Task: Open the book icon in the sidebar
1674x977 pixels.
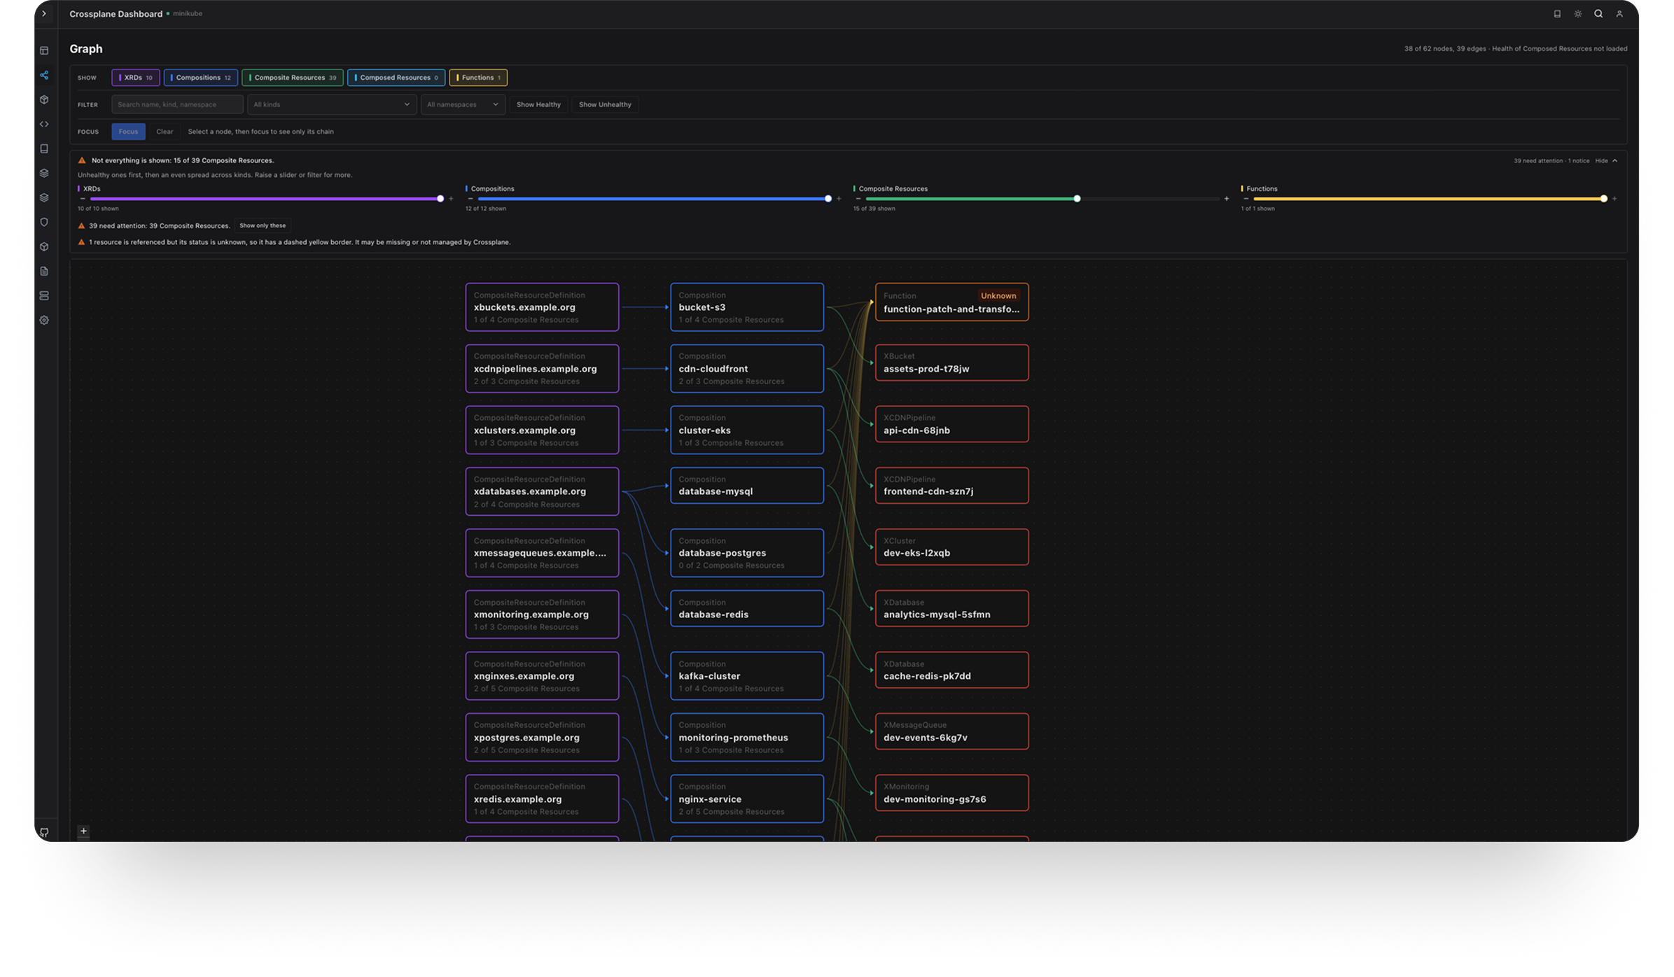Action: click(x=44, y=148)
